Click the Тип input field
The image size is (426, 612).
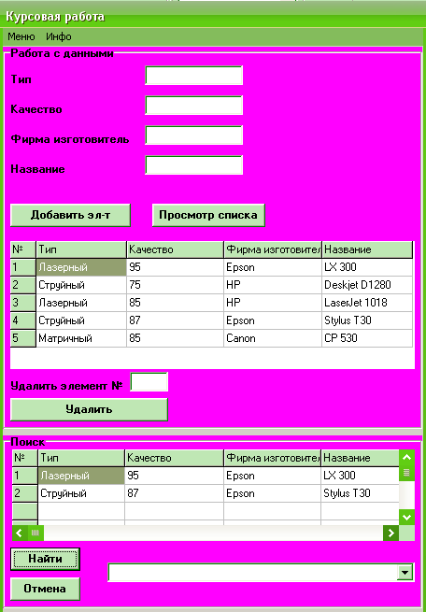[x=194, y=76]
